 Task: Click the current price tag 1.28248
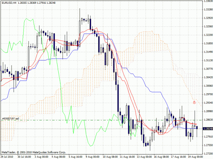[x=208, y=129]
